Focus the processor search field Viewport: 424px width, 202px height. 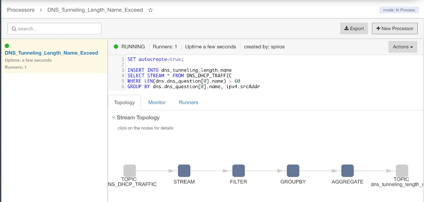(54, 29)
